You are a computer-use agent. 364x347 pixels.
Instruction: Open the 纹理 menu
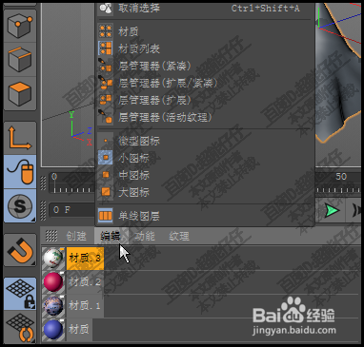179,236
